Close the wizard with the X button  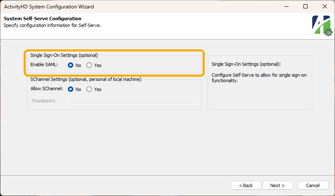point(325,6)
